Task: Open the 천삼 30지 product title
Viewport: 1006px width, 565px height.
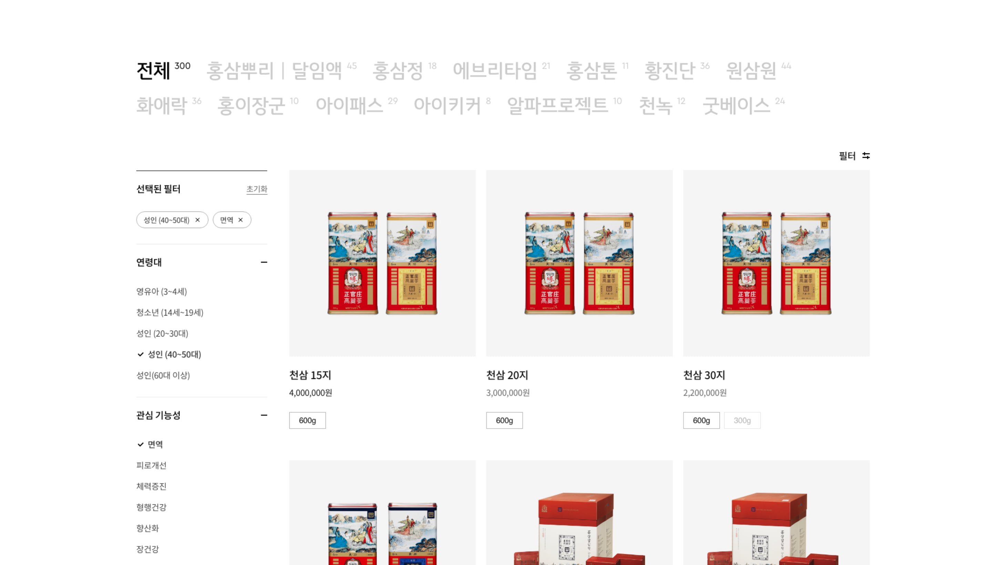Action: [704, 375]
